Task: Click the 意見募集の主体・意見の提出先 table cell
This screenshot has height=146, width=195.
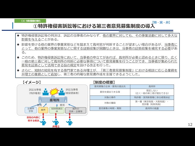Action: click(x=110, y=86)
